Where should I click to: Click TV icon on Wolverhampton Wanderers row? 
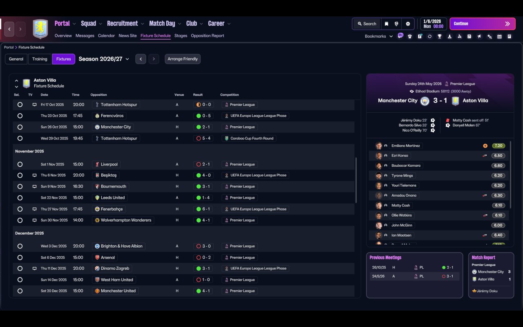coord(35,220)
